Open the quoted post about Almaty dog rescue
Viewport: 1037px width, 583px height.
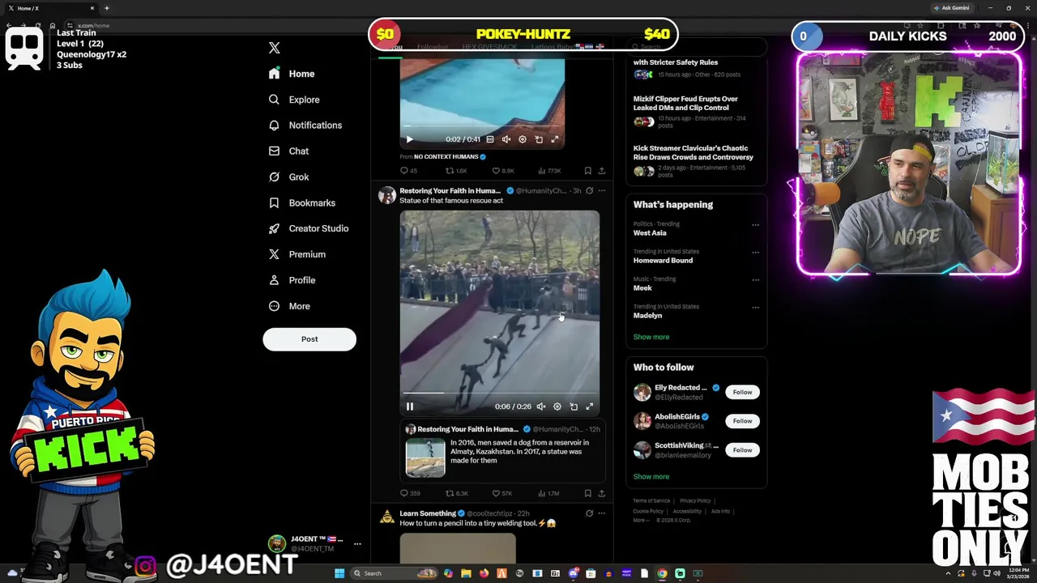[x=502, y=451]
